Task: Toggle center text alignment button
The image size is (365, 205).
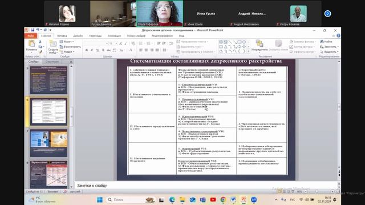Action: pos(146,50)
